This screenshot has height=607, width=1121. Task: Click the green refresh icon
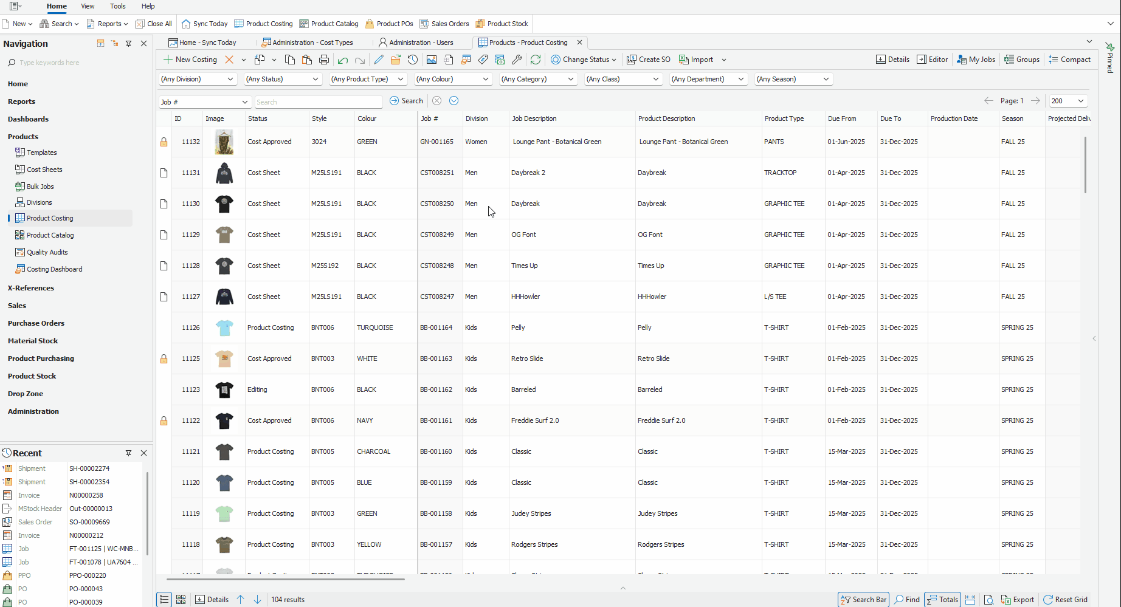536,60
